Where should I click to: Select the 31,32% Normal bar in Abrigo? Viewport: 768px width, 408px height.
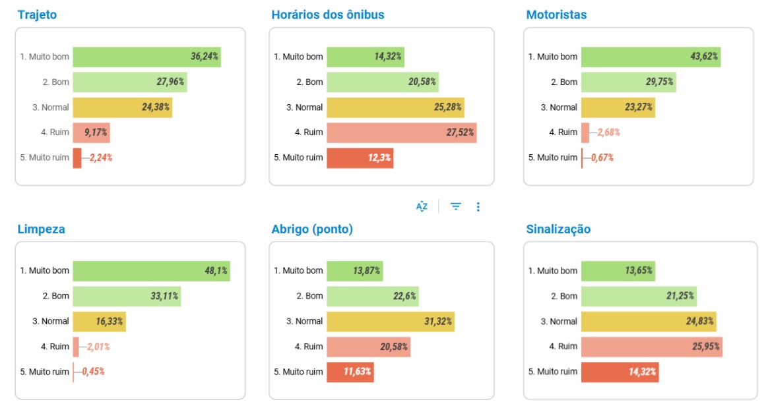click(x=391, y=322)
